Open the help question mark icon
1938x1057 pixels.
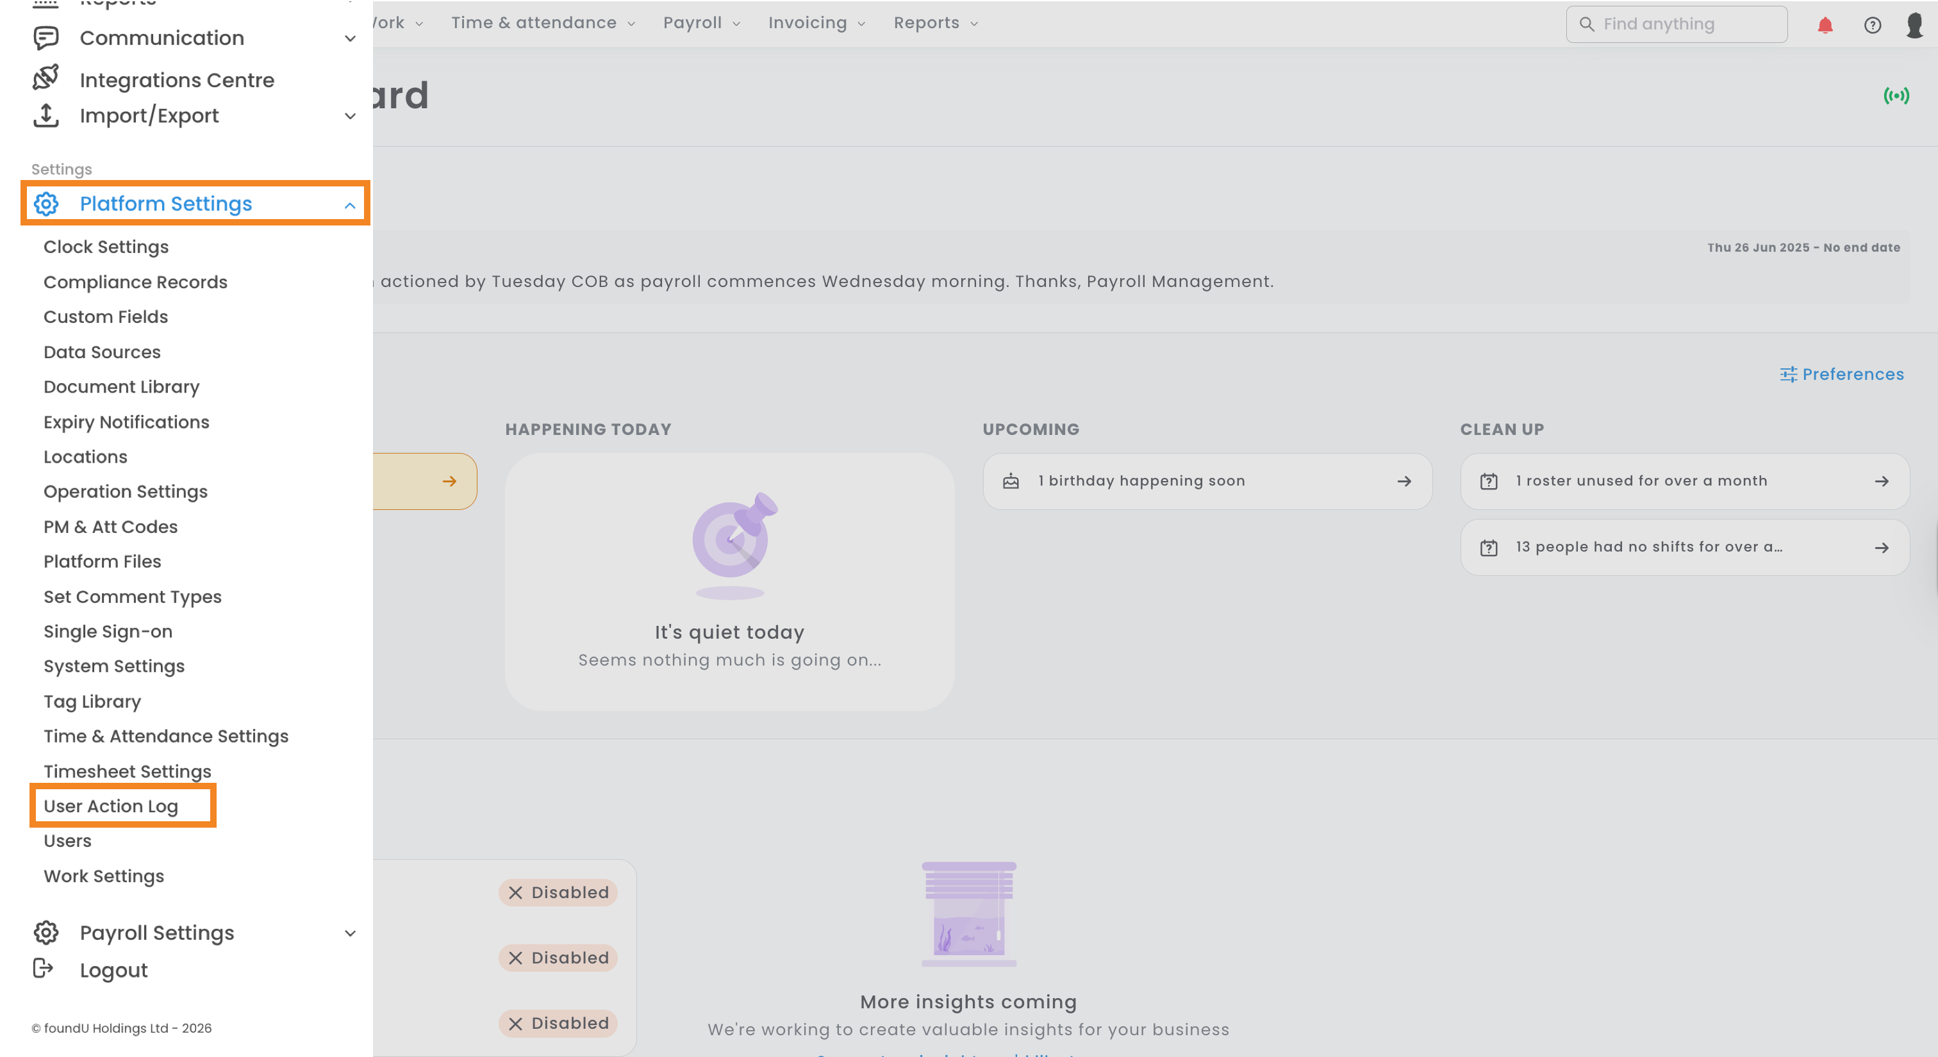(1872, 25)
